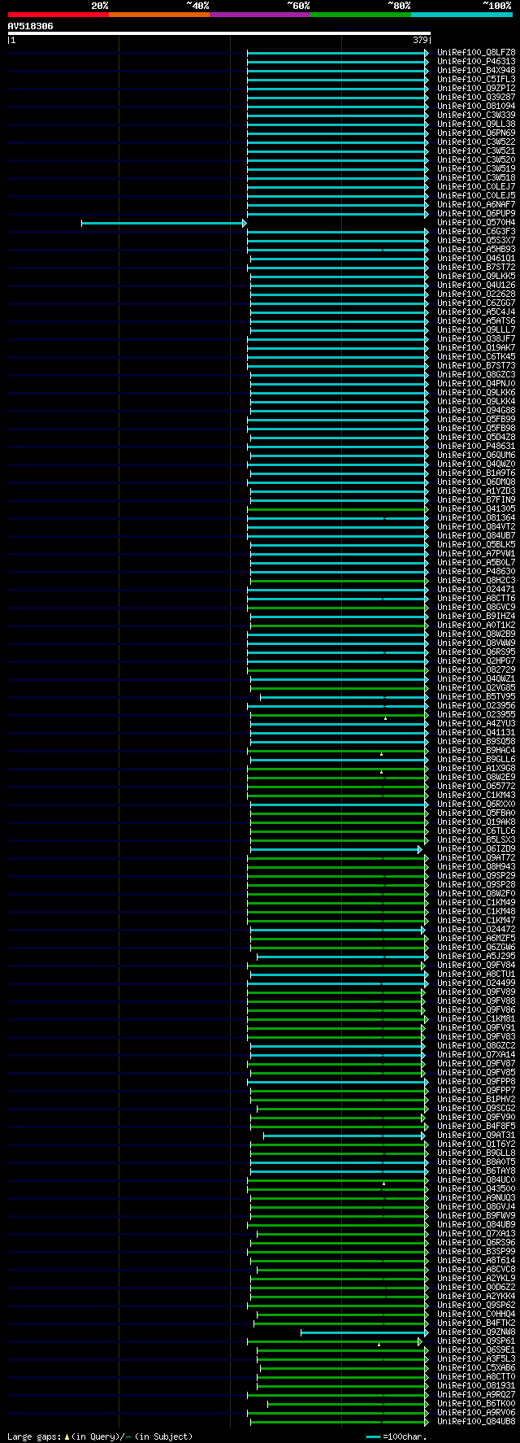This screenshot has width=520, height=1443.
Task: Select the UniRef100_Q570H4 label
Action: (x=476, y=222)
